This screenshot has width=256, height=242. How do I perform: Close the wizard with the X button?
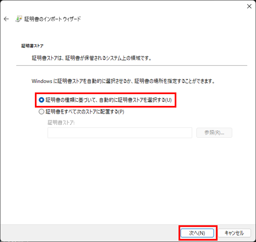tap(249, 7)
